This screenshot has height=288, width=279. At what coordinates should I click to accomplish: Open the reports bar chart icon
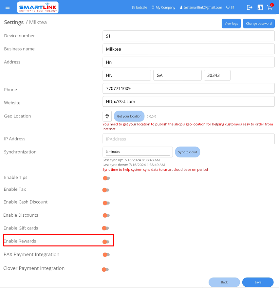[260, 7]
